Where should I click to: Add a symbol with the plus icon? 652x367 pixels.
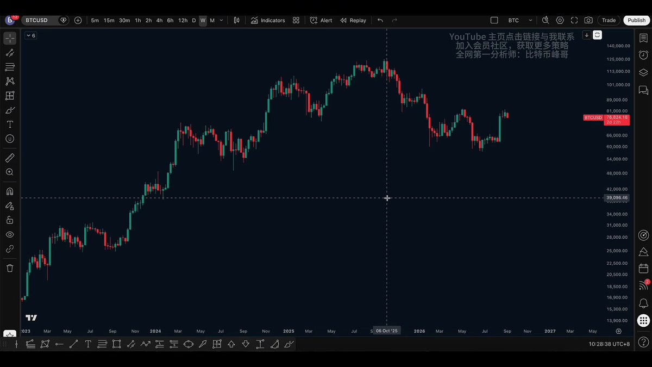tap(78, 20)
